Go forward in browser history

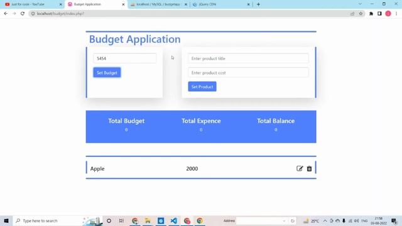point(14,14)
